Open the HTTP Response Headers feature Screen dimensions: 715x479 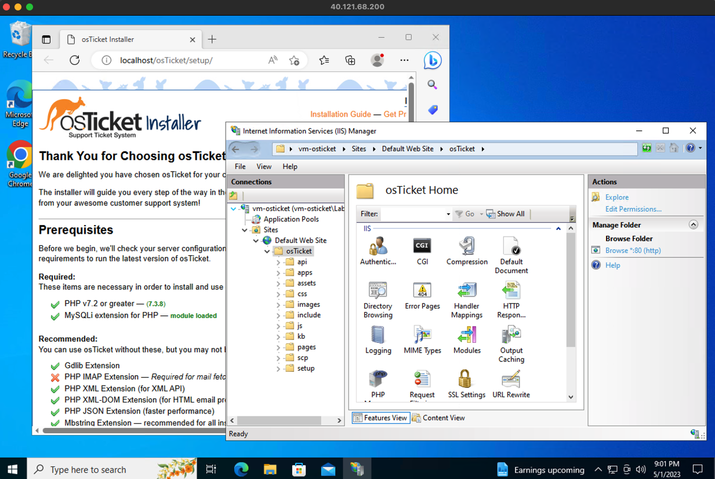click(x=511, y=300)
